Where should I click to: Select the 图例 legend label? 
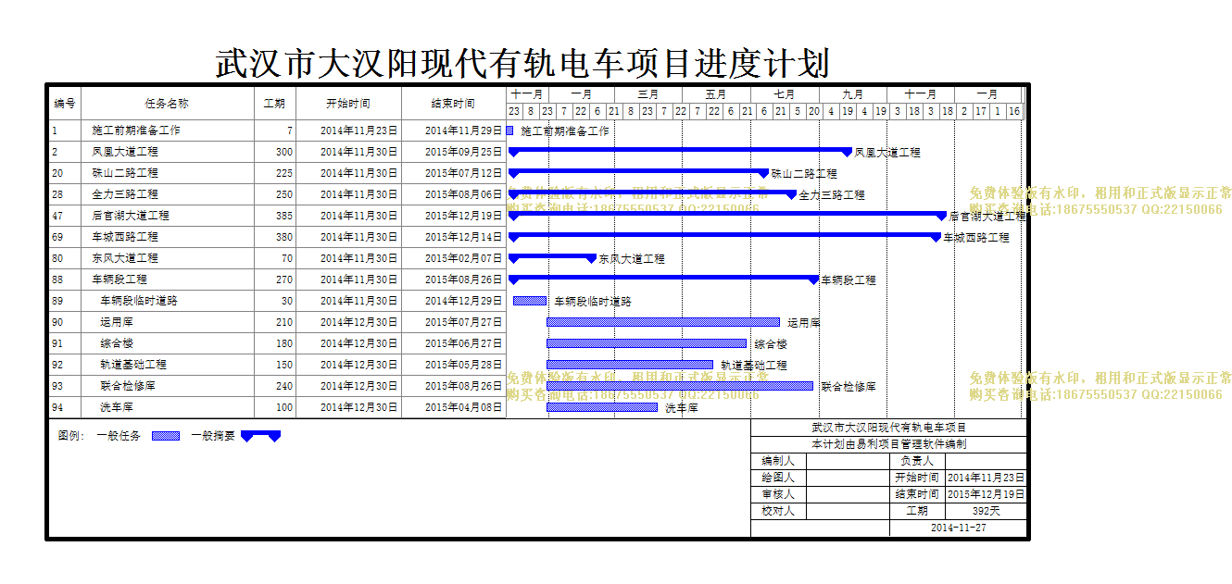(x=71, y=435)
